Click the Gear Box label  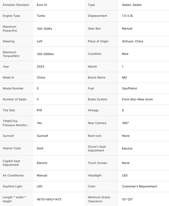coord(94,28)
